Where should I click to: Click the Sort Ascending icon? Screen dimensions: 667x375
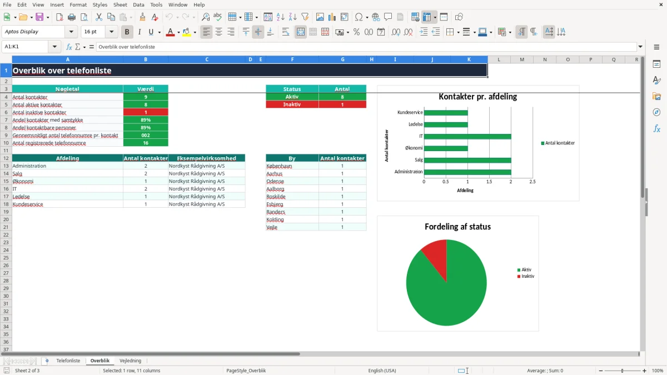pos(281,17)
